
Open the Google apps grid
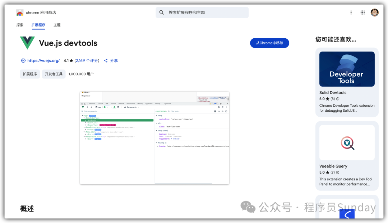click(363, 13)
